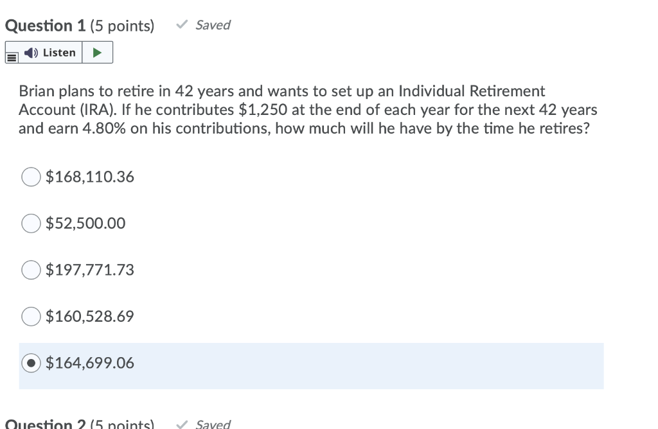Choose the $197,771.73 answer choice
The width and height of the screenshot is (658, 429).
point(31,270)
